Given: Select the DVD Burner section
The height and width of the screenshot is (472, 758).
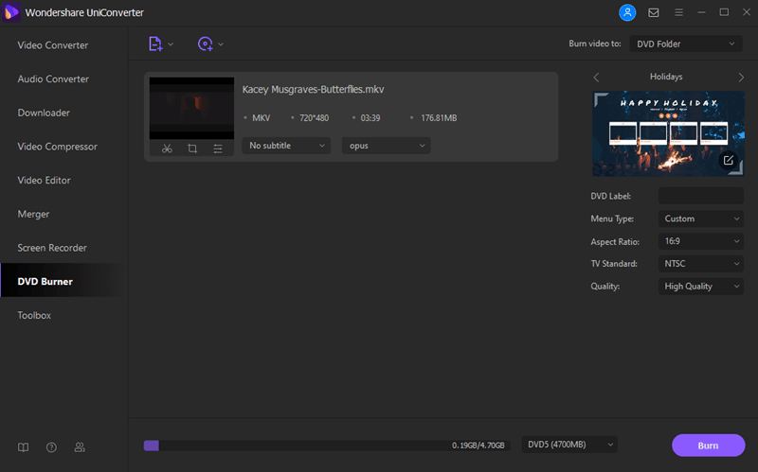Looking at the screenshot, I should point(63,281).
